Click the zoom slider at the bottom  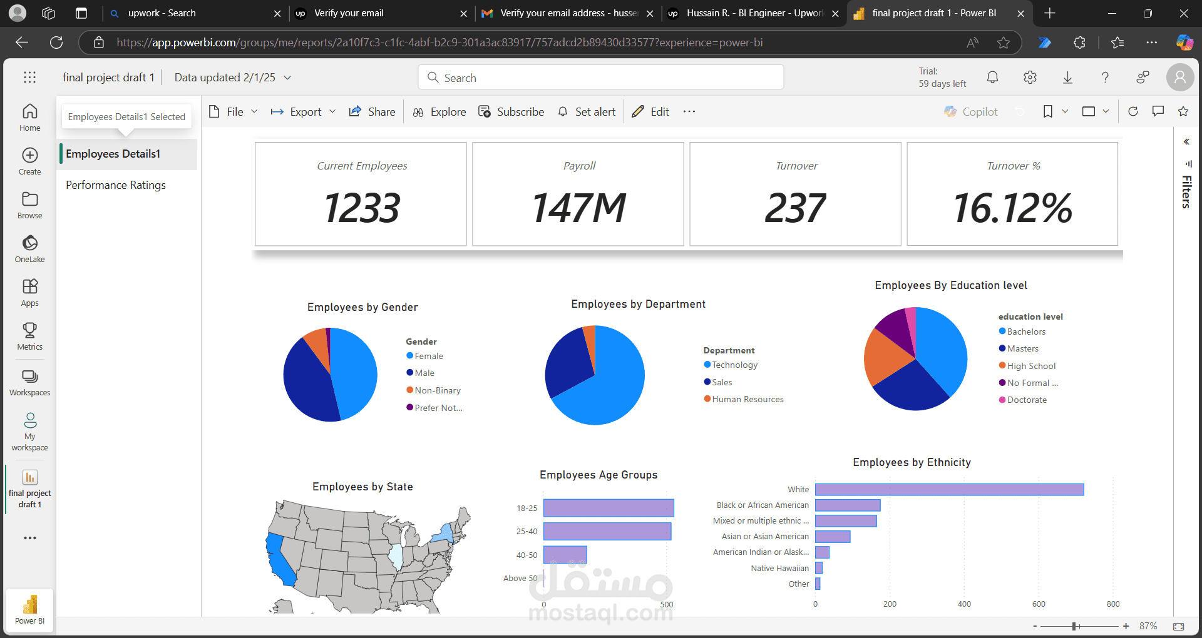pyautogui.click(x=1079, y=626)
